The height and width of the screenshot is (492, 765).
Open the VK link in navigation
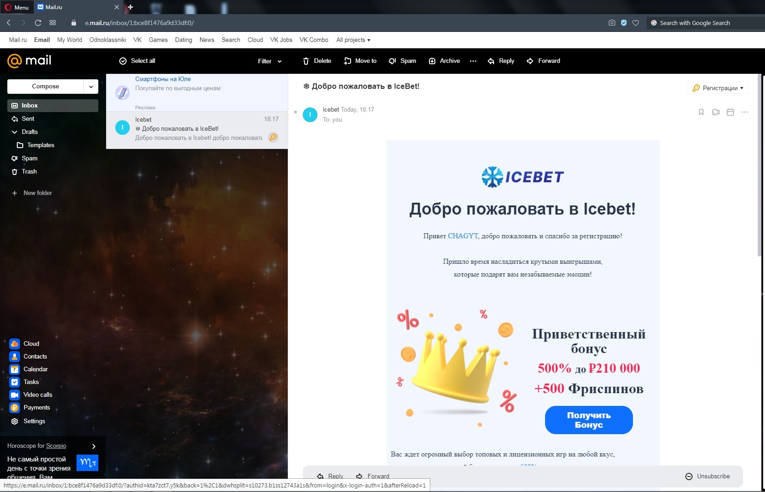click(138, 40)
